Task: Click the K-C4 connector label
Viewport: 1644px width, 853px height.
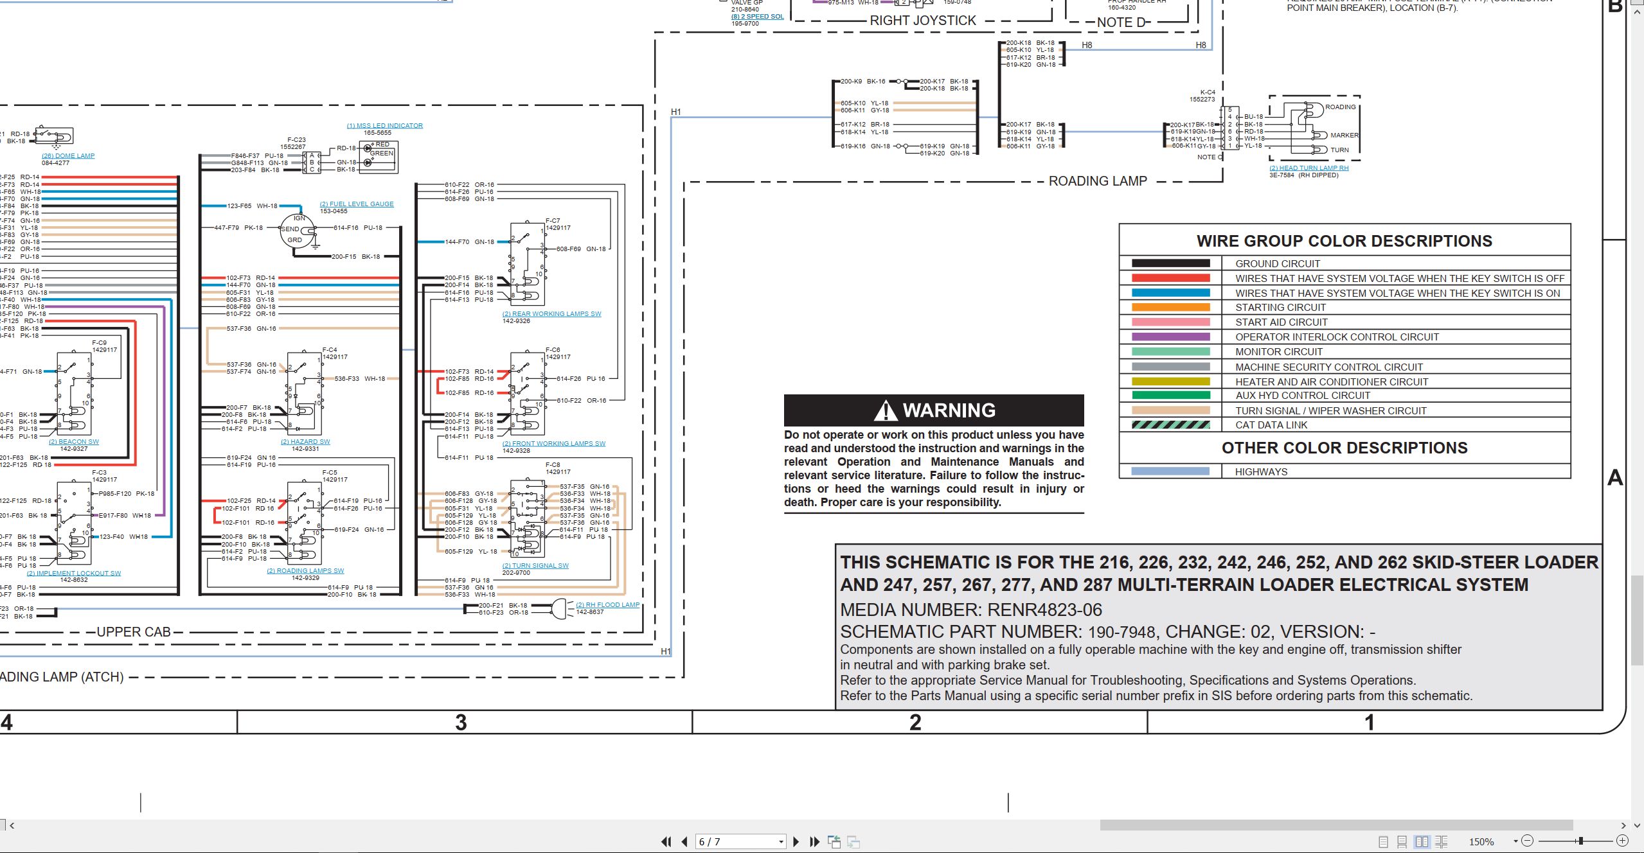Action: tap(1208, 92)
